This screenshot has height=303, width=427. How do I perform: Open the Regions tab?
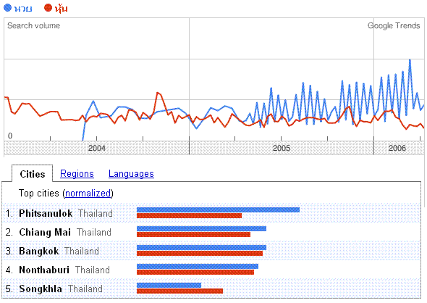point(77,174)
